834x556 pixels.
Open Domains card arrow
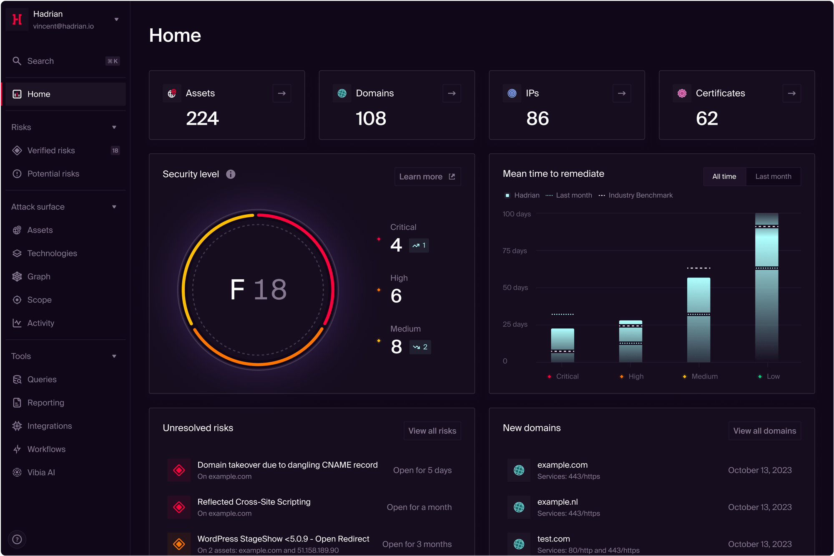point(452,93)
